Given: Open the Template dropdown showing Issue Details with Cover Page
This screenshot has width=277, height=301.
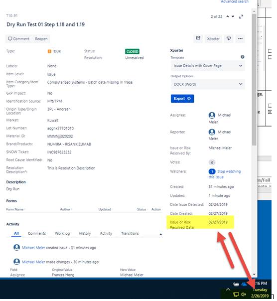Looking at the screenshot, I should coord(208,66).
